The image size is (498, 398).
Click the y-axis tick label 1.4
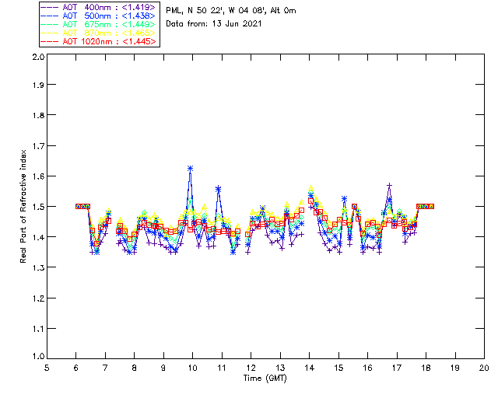(x=38, y=237)
